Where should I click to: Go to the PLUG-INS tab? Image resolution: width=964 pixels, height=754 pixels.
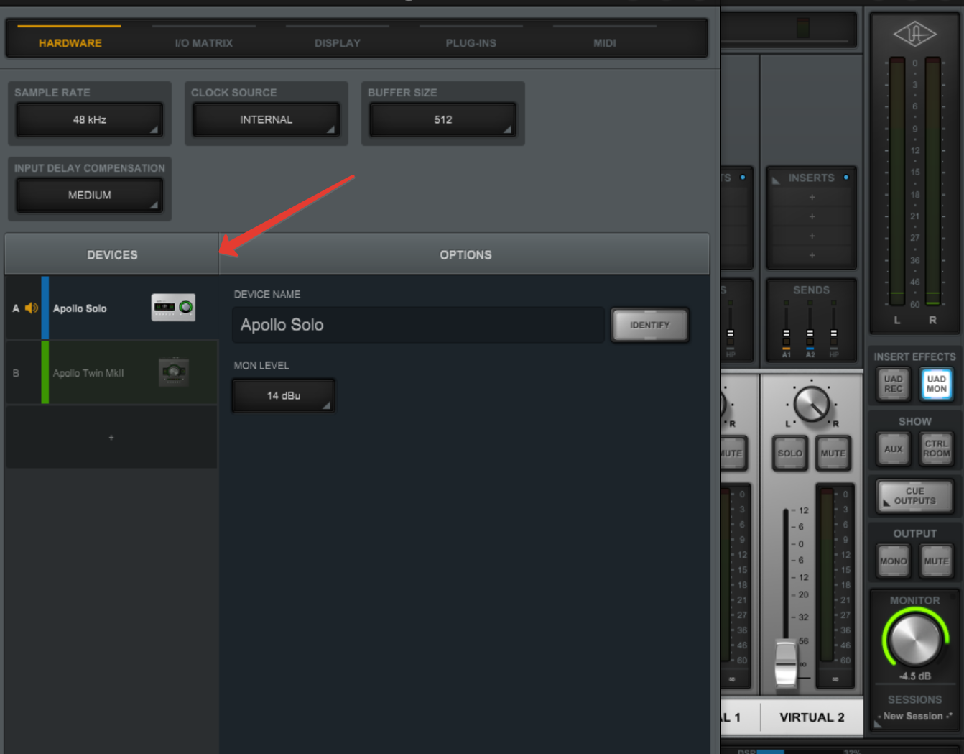pos(471,42)
